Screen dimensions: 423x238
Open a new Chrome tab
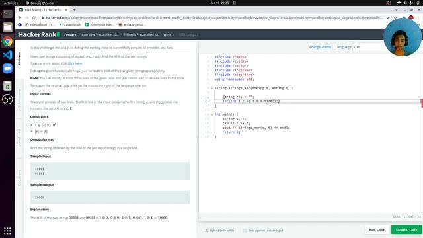[75, 10]
